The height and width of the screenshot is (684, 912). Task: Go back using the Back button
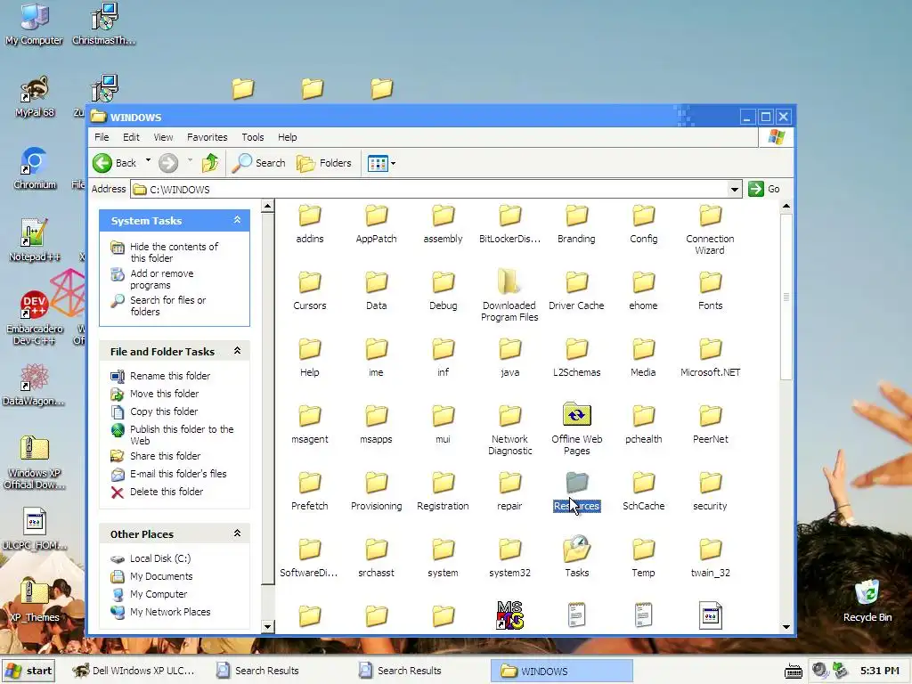coord(115,163)
